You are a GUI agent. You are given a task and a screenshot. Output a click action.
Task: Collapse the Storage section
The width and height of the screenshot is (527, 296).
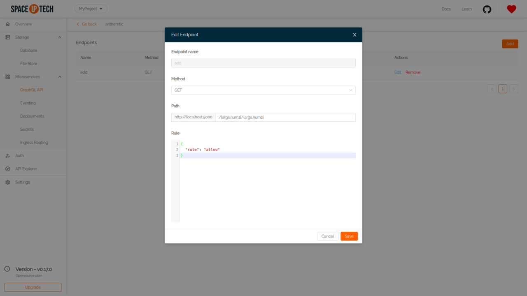pyautogui.click(x=59, y=37)
